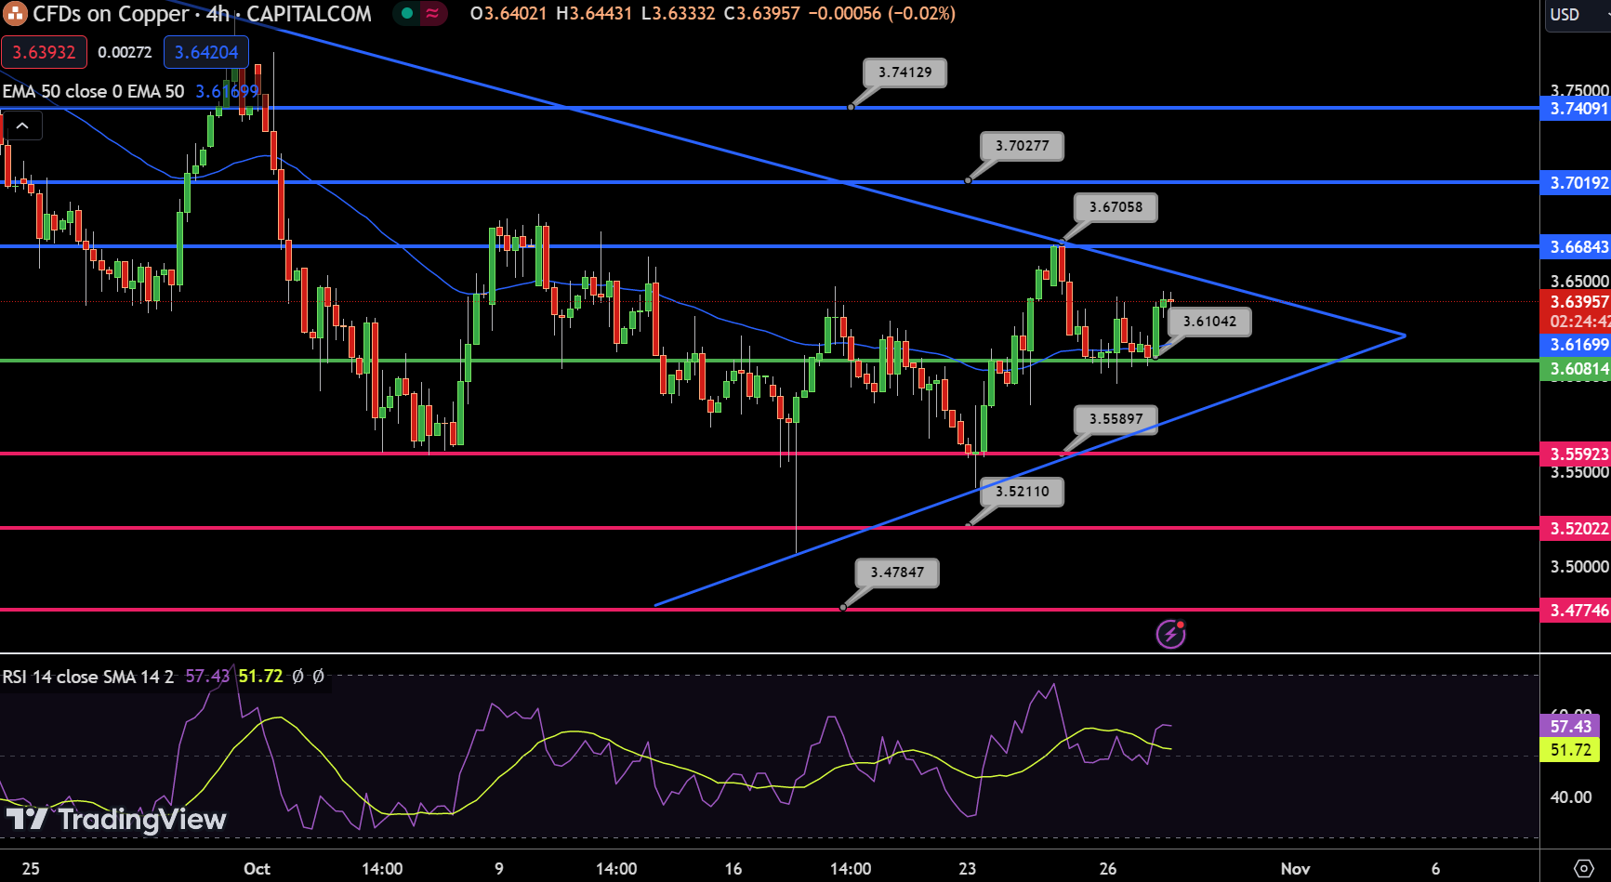The width and height of the screenshot is (1611, 882).
Task: Click the 40.00 RSI scale label
Action: pos(1571,797)
